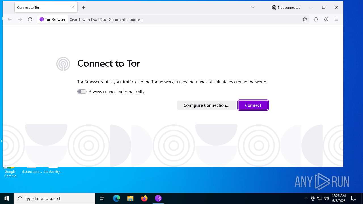This screenshot has height=204, width=363.
Task: Close the Connect to Tor tab
Action: click(73, 7)
